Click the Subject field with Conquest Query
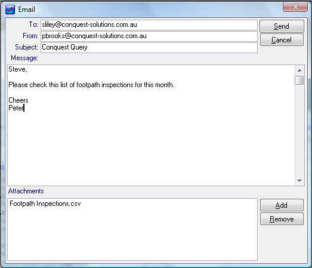 tap(149, 48)
